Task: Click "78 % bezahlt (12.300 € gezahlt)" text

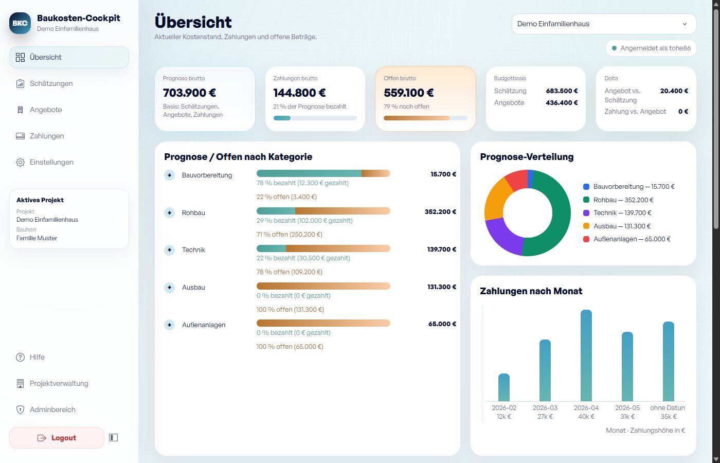Action: 302,183
